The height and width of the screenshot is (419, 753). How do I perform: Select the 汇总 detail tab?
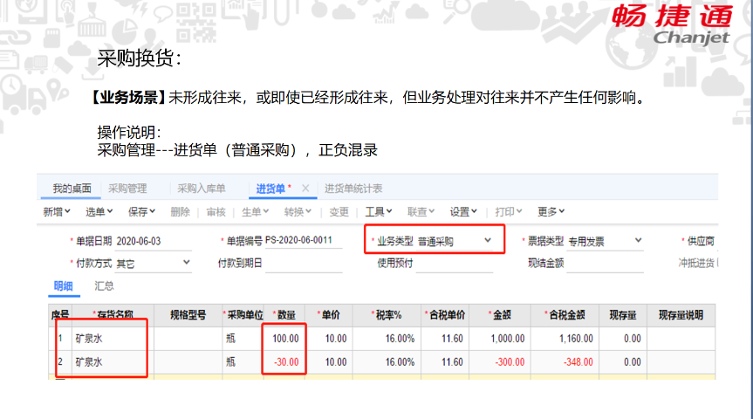[104, 286]
